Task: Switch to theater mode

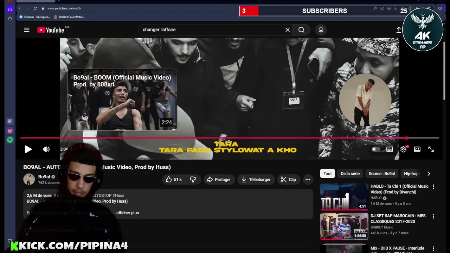Action: [x=417, y=149]
